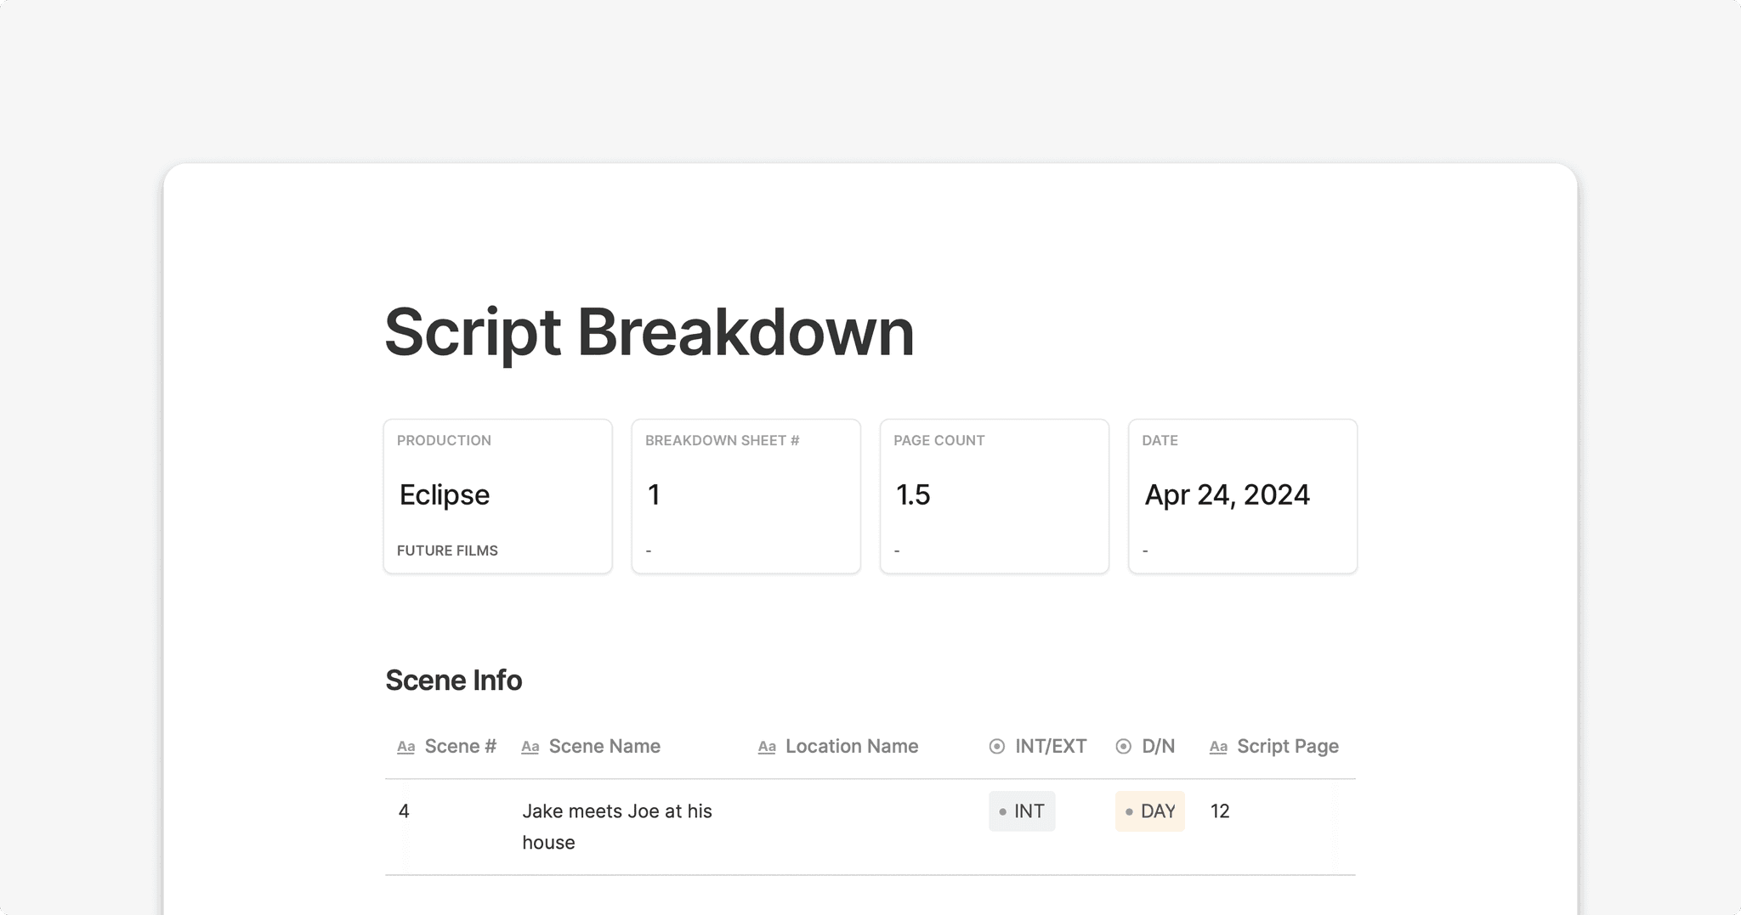The width and height of the screenshot is (1741, 915).
Task: Click the Aa icon beside Scene # header
Action: coord(405,746)
